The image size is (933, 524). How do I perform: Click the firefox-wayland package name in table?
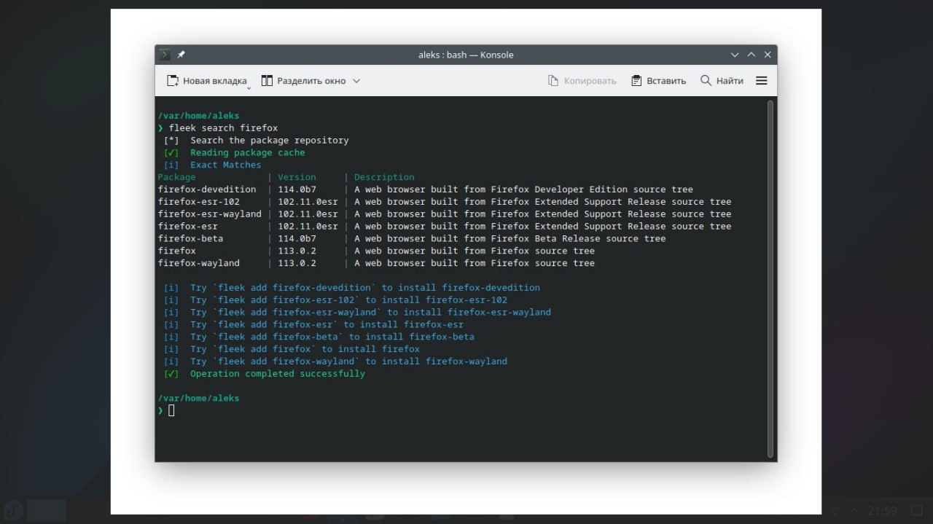198,263
